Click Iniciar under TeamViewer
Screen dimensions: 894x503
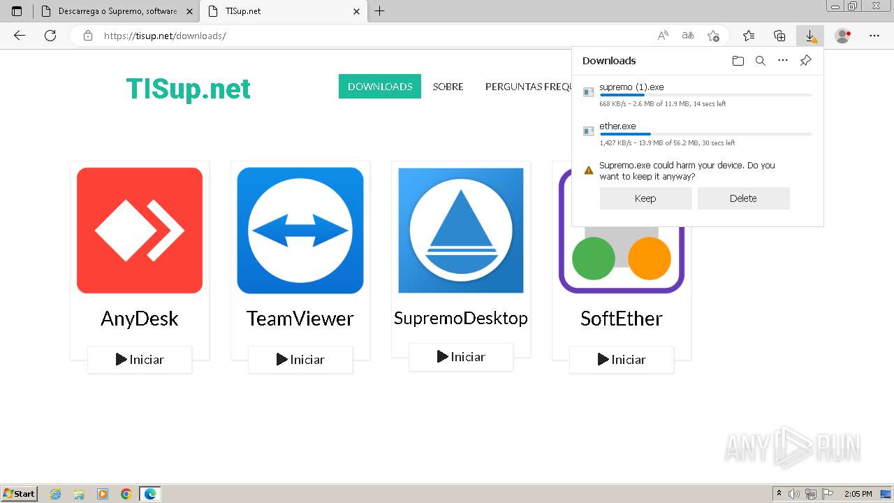tap(300, 360)
